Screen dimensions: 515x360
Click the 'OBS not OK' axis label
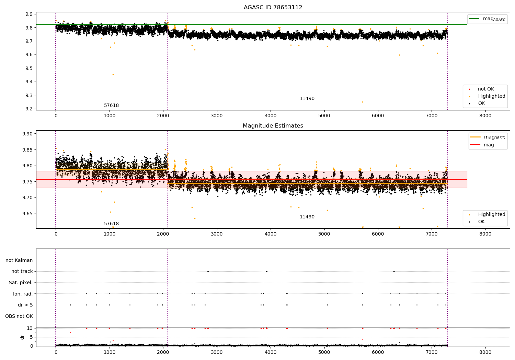click(19, 316)
